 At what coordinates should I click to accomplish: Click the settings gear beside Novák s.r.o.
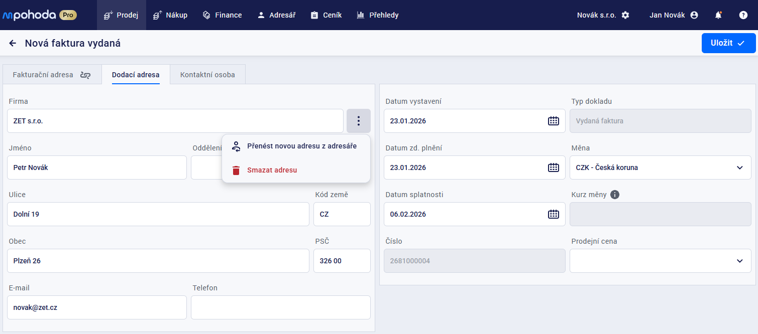625,15
